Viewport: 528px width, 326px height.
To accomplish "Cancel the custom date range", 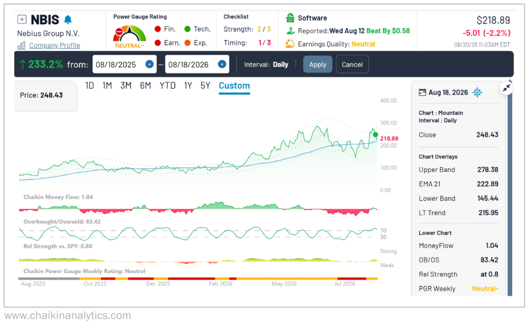I will (352, 64).
